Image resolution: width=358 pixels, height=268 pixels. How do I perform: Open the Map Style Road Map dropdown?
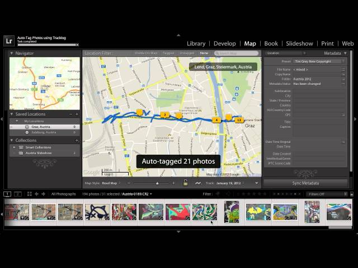click(111, 183)
